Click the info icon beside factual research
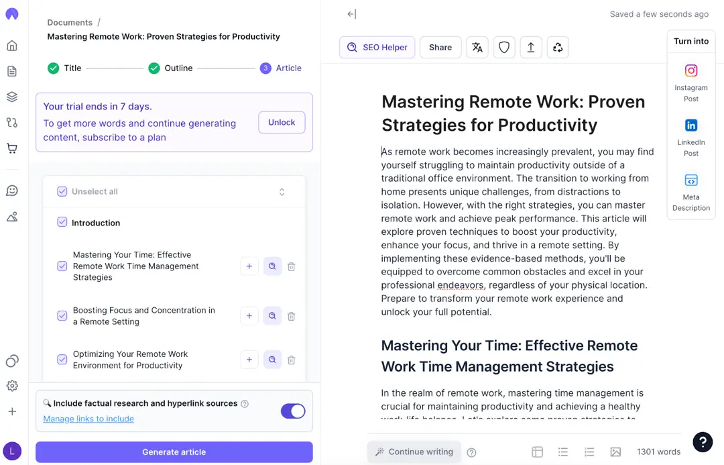 pyautogui.click(x=245, y=403)
